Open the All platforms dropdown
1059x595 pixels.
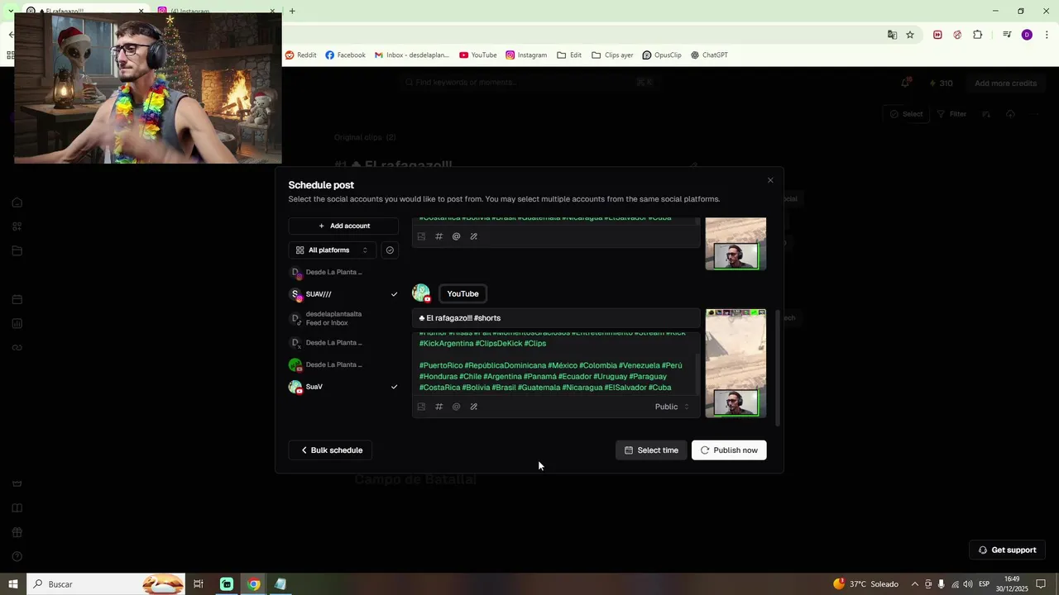click(333, 250)
